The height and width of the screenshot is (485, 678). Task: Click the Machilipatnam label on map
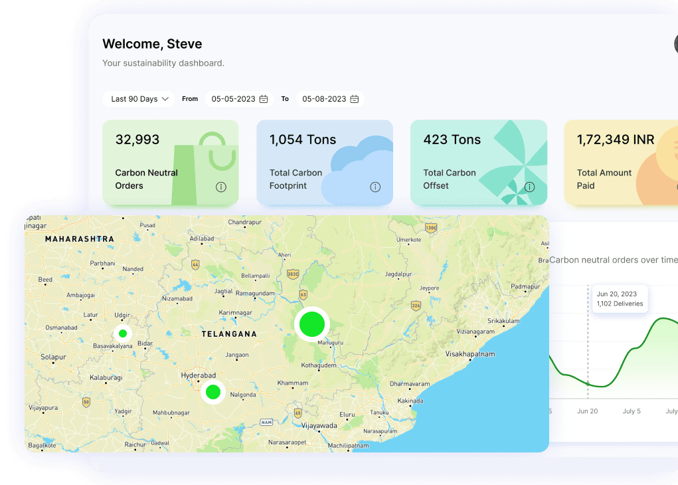pyautogui.click(x=349, y=446)
